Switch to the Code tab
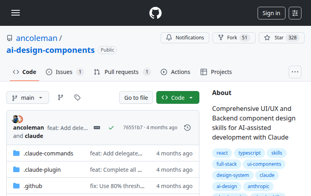 click(x=24, y=72)
